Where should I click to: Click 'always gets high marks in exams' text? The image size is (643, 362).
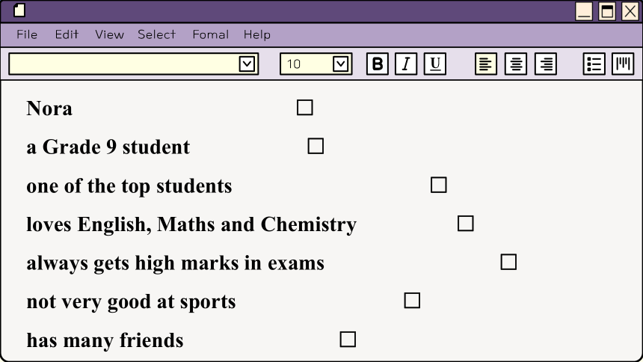tap(176, 263)
